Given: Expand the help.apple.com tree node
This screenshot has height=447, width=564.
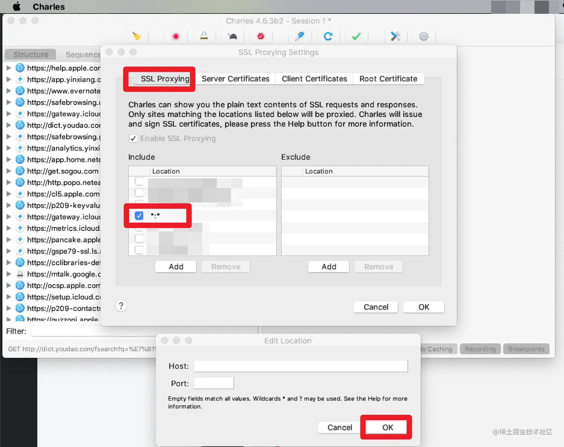Looking at the screenshot, I should (9, 68).
